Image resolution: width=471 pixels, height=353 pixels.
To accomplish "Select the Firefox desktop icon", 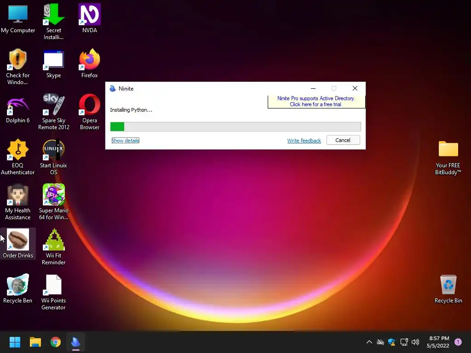I will point(90,63).
